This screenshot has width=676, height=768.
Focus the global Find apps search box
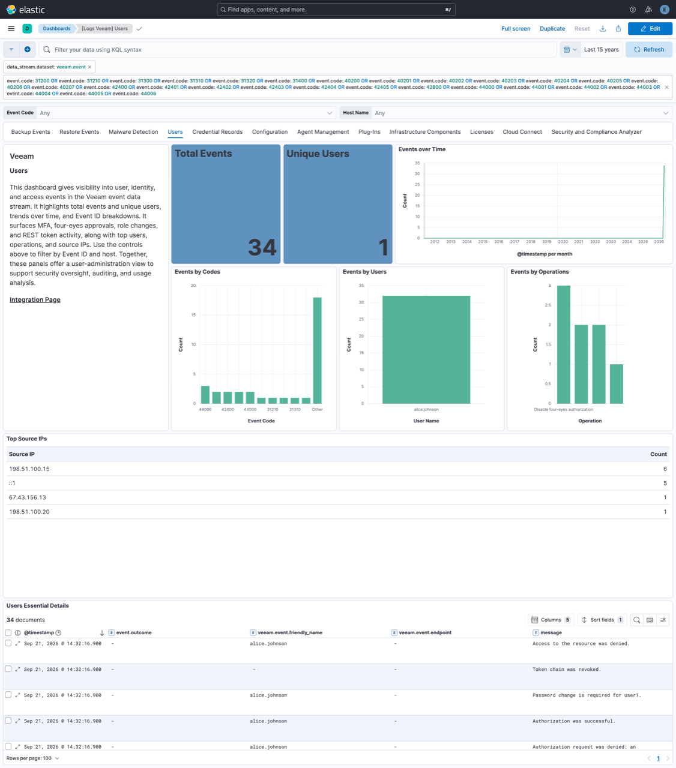pyautogui.click(x=336, y=10)
